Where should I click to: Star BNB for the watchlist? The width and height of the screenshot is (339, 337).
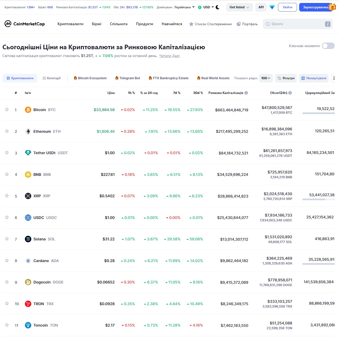[7, 174]
